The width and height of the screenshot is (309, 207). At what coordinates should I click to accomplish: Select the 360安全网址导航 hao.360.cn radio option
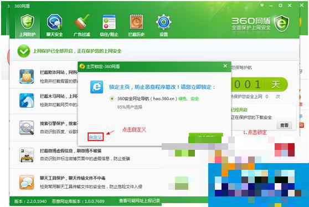112,99
